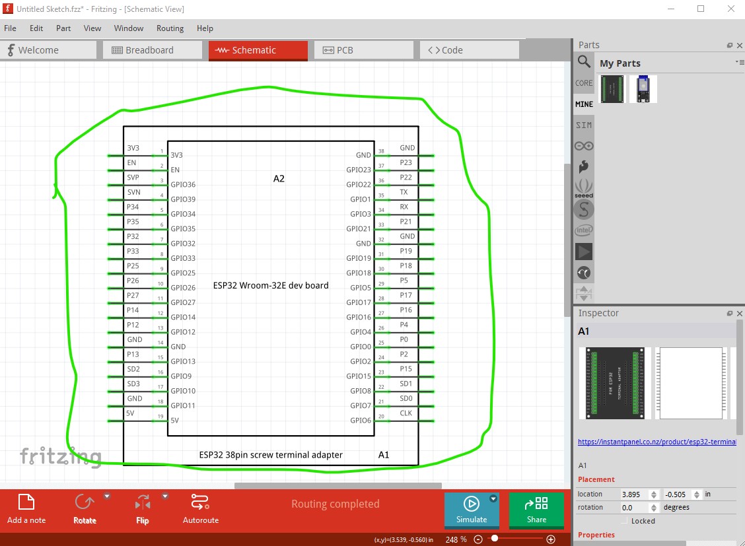Open the Window menu
This screenshot has width=745, height=546.
coord(129,28)
